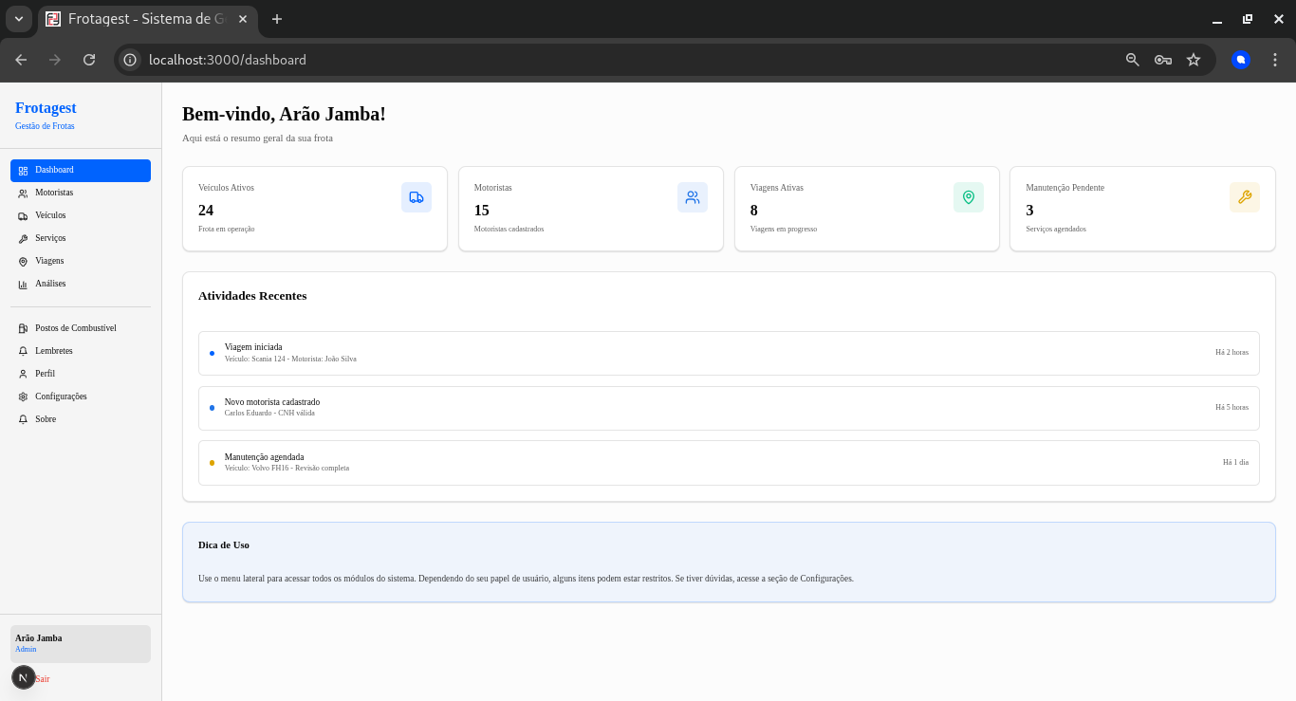Click the gear icon beside Configurações
The image size is (1296, 701).
[23, 397]
